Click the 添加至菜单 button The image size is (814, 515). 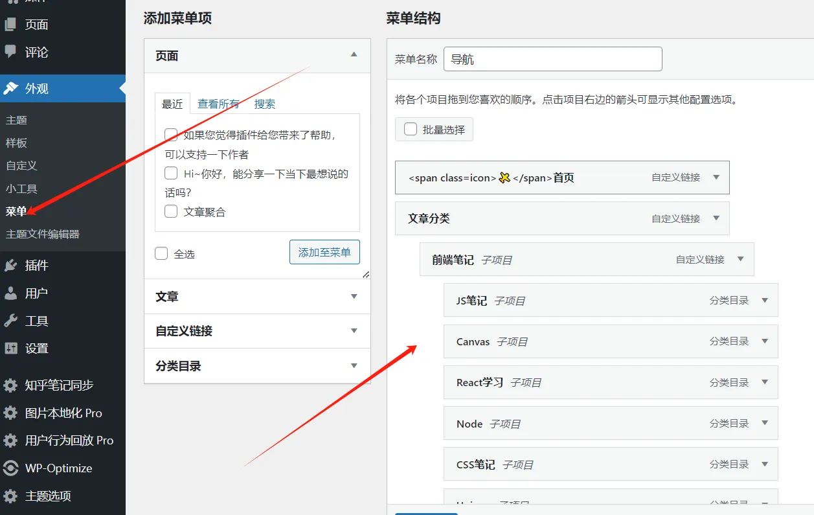click(324, 252)
